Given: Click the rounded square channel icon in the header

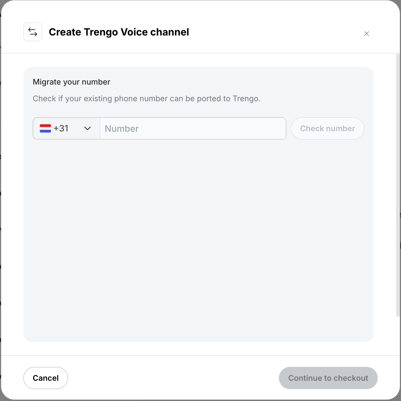Looking at the screenshot, I should click(x=33, y=32).
